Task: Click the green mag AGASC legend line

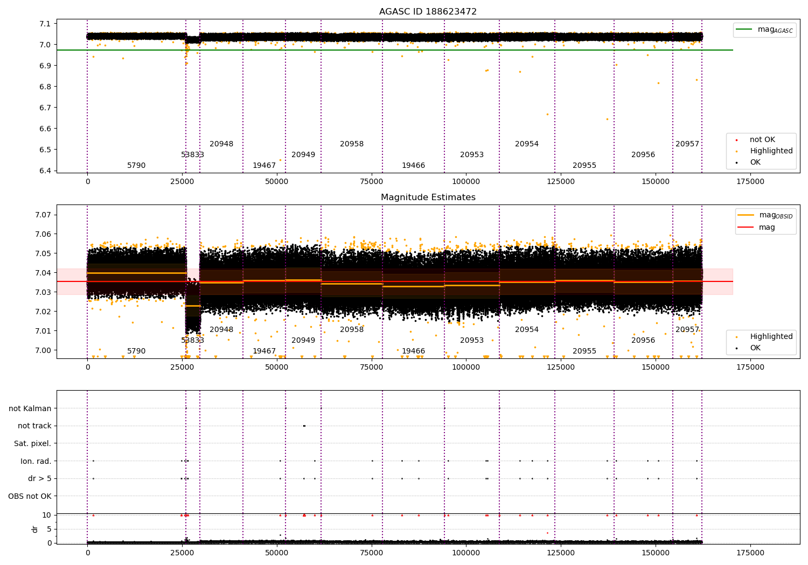Action: 744,30
